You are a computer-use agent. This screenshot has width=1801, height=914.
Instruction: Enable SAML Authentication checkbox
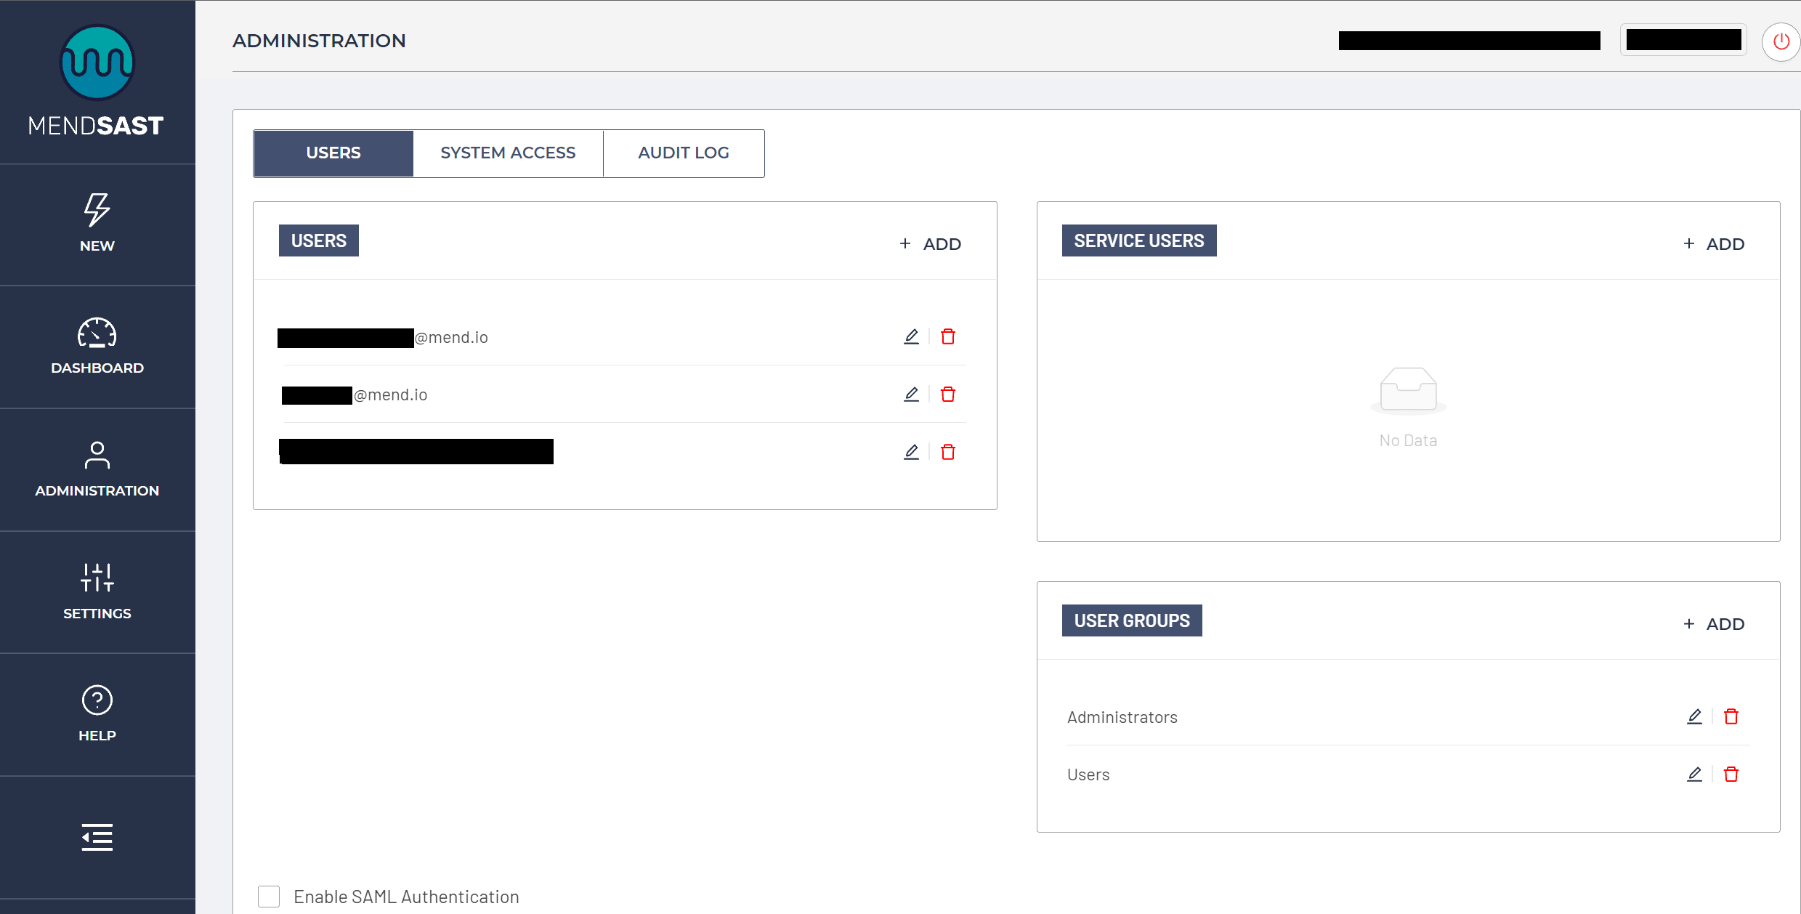click(x=269, y=897)
